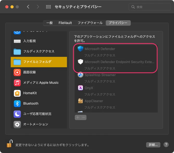The image size is (174, 153).
Task: Select the Bluetooth icon in sidebar
Action: pyautogui.click(x=17, y=103)
